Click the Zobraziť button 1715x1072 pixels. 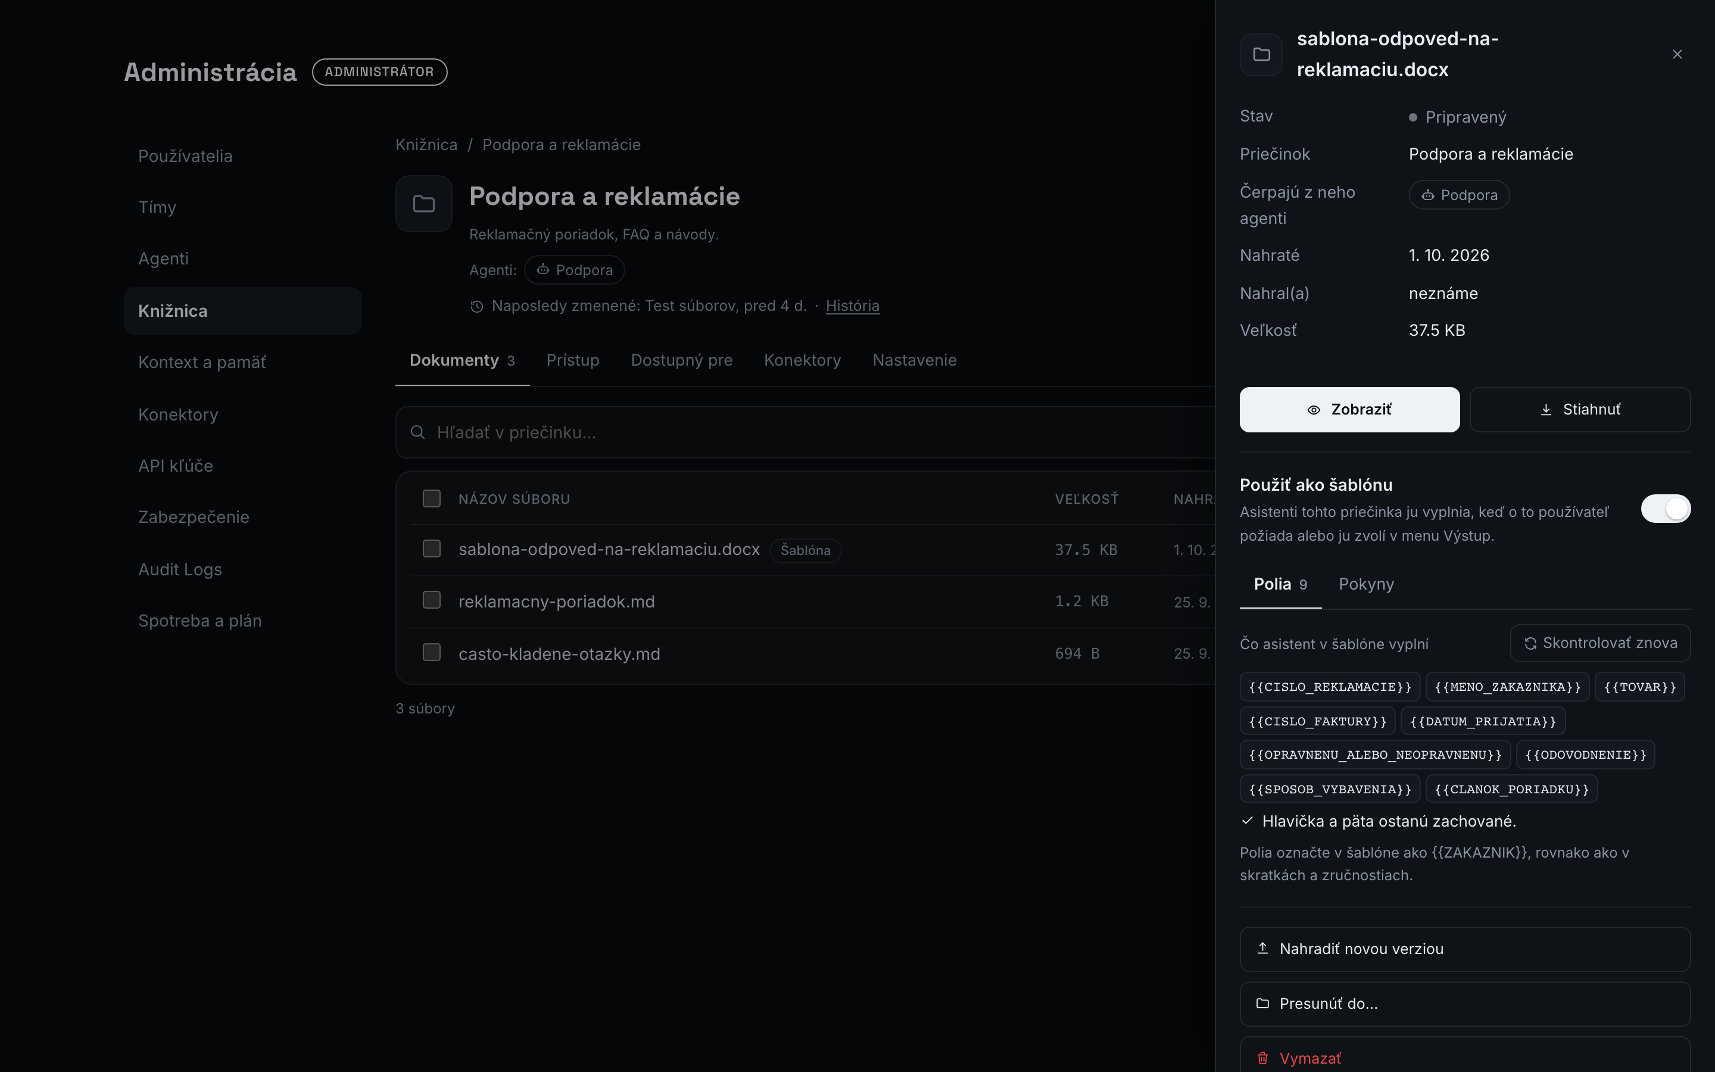(x=1349, y=410)
